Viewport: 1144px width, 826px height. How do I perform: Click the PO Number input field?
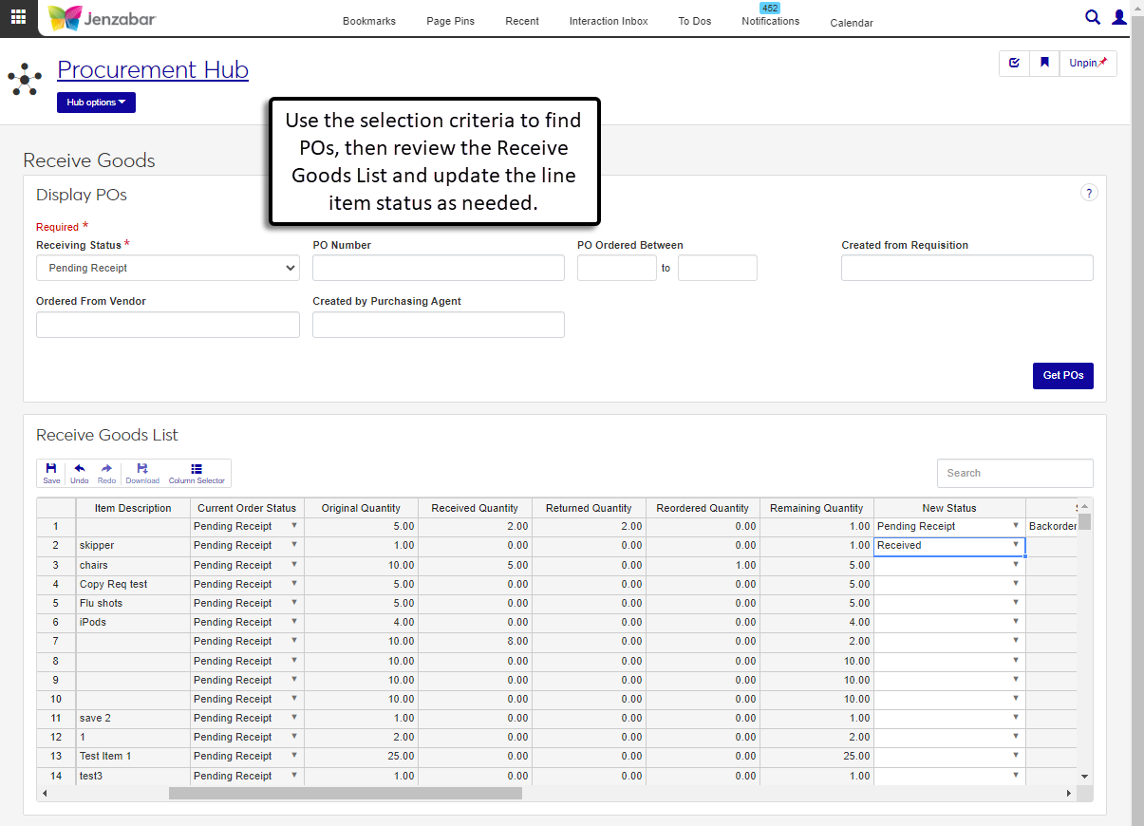tap(438, 268)
